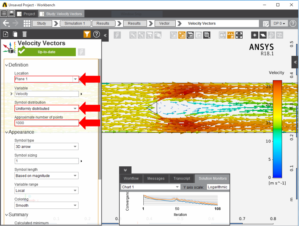
Task: Open the grid overview icon
Action: coord(27,23)
